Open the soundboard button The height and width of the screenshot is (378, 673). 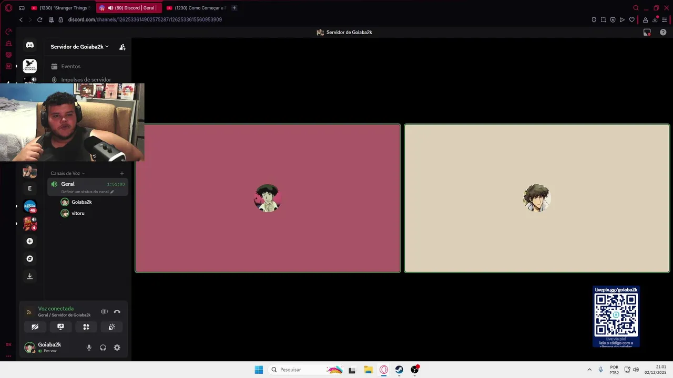(x=112, y=327)
